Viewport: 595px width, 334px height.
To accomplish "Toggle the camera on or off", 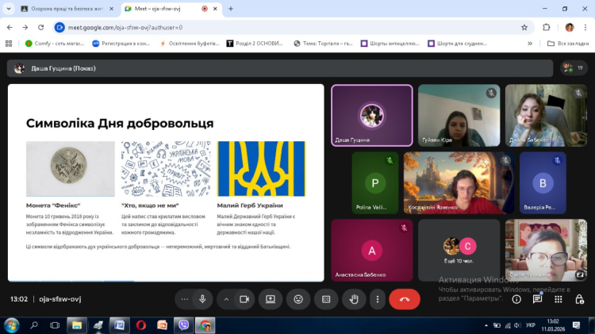I will pyautogui.click(x=244, y=299).
